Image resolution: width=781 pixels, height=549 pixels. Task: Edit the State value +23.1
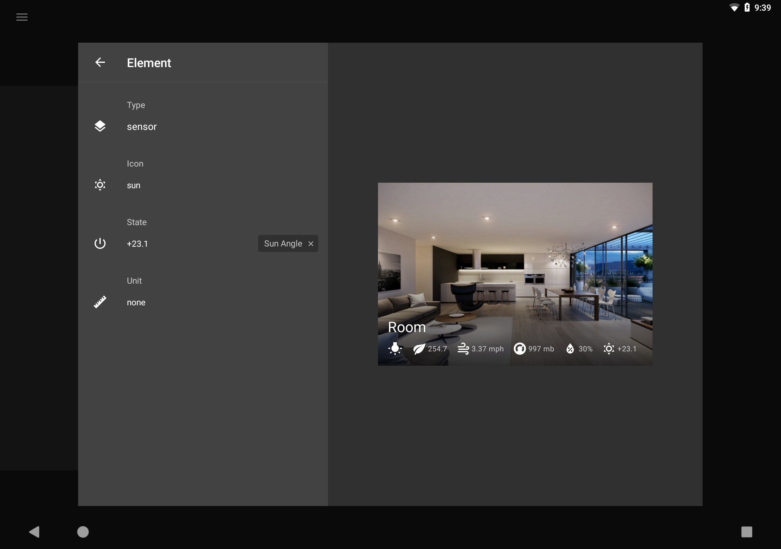coord(137,243)
